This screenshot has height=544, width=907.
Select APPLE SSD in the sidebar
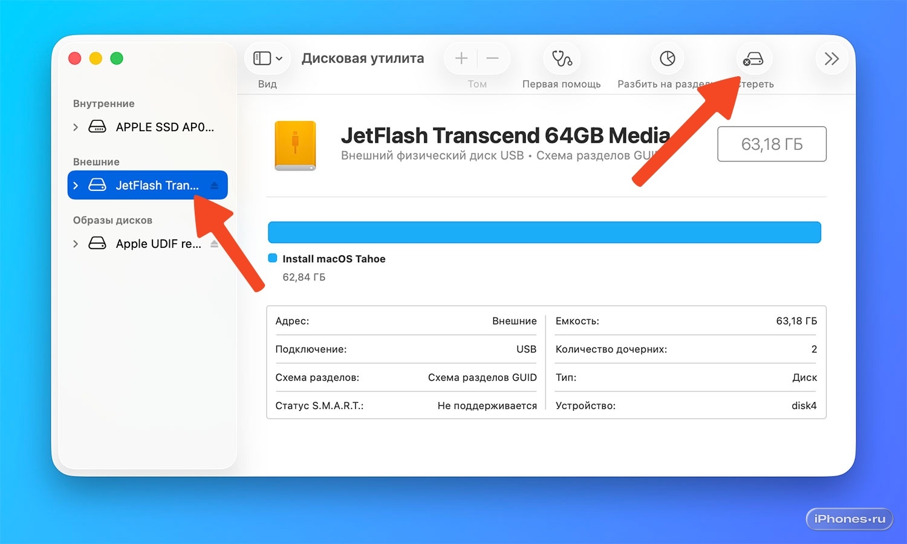pyautogui.click(x=148, y=127)
